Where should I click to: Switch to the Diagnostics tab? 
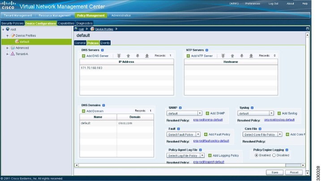[84, 24]
